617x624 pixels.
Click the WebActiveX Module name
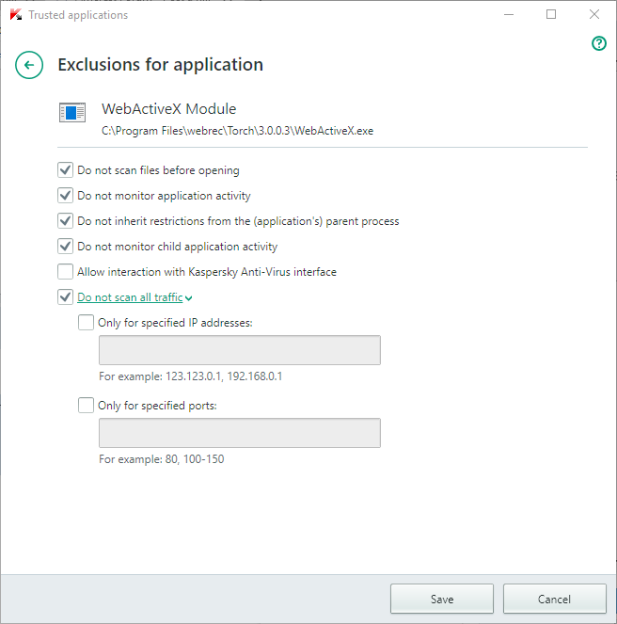pos(169,109)
